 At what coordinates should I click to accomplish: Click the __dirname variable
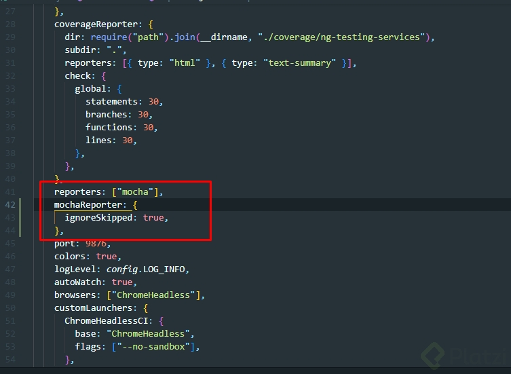point(224,37)
